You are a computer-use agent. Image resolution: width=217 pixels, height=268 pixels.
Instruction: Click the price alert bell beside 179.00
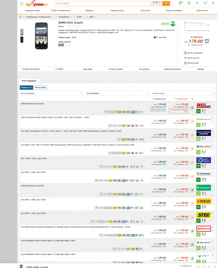pos(207,41)
